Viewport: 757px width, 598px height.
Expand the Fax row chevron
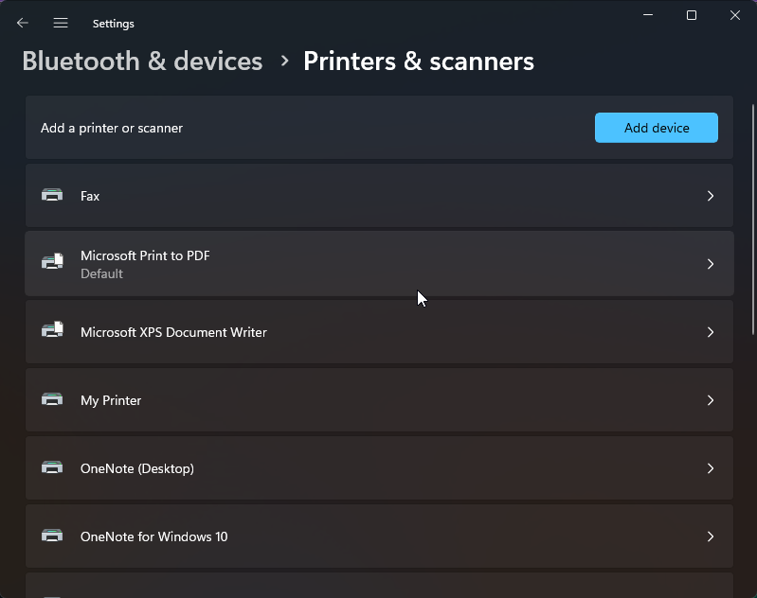711,196
